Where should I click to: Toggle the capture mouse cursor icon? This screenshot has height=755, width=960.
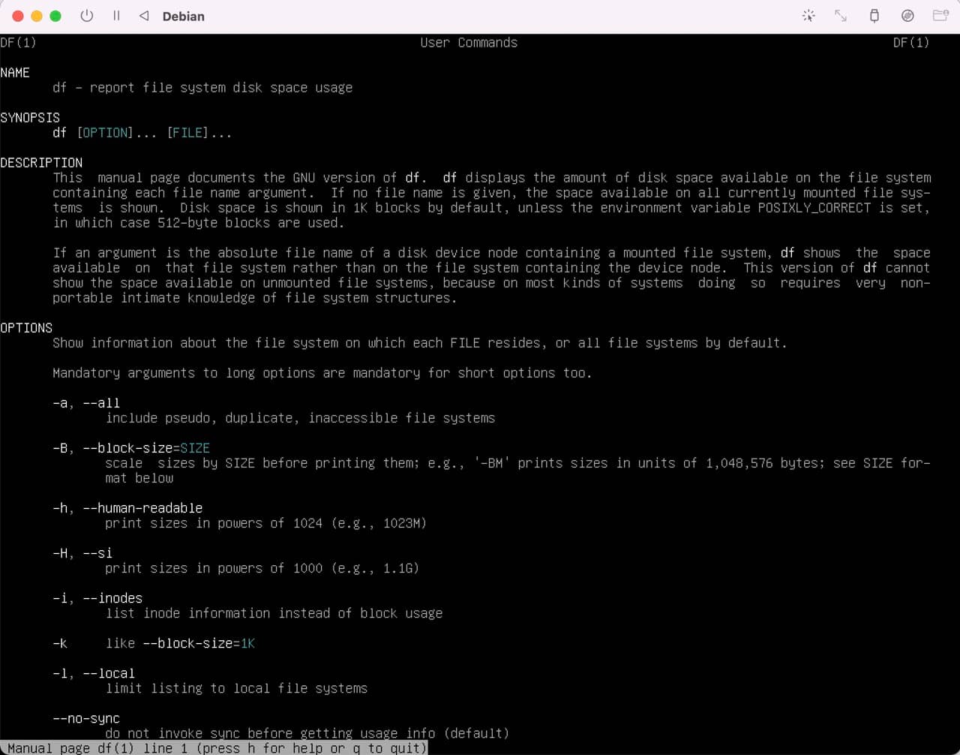(x=808, y=16)
